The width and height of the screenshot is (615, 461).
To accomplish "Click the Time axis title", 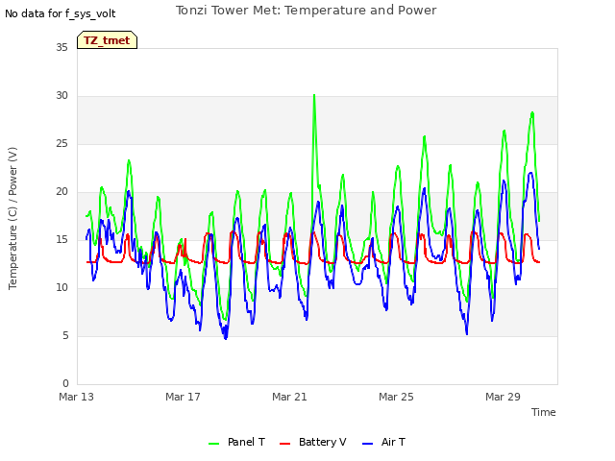I will [x=544, y=412].
